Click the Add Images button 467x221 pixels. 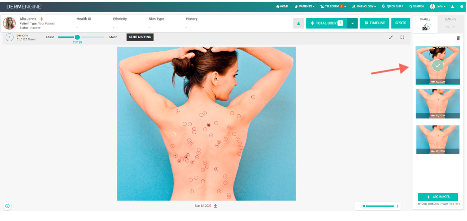(x=438, y=197)
